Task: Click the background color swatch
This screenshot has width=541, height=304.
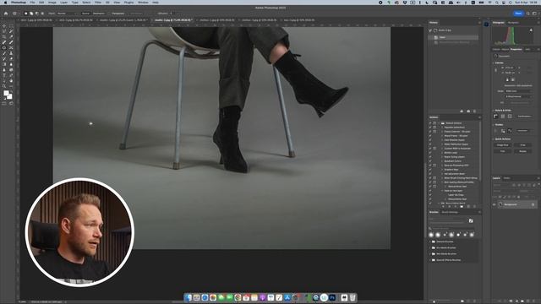Action: pyautogui.click(x=10, y=97)
